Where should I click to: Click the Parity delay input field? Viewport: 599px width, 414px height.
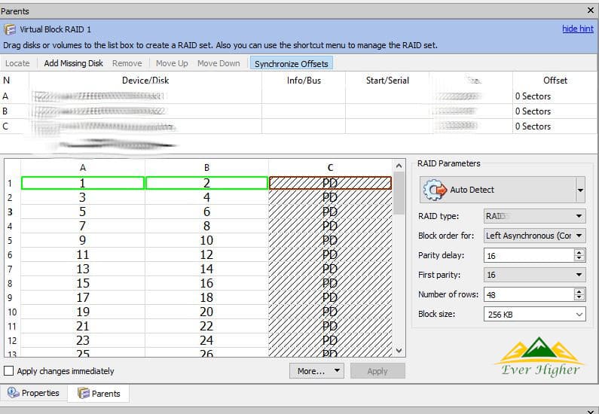pos(527,255)
